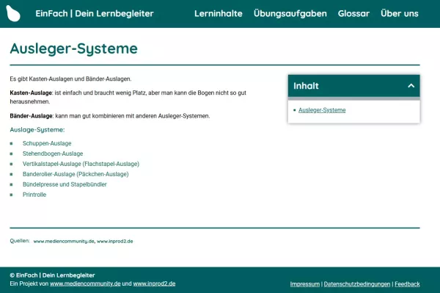Collapse the Inhalt panel with the chevron
This screenshot has height=293, width=440.
411,86
